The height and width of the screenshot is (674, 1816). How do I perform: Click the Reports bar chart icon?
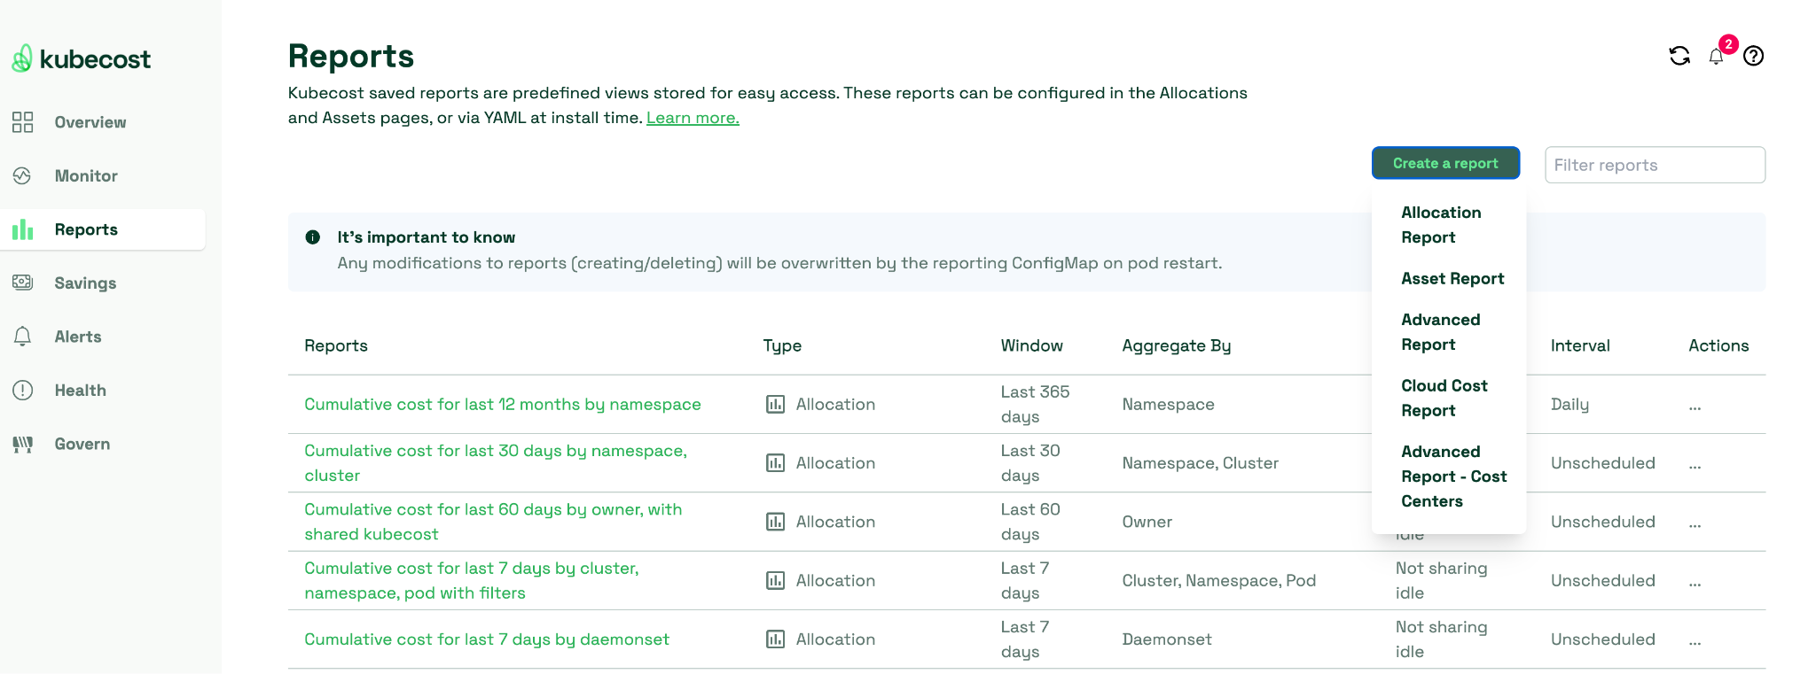coord(23,229)
